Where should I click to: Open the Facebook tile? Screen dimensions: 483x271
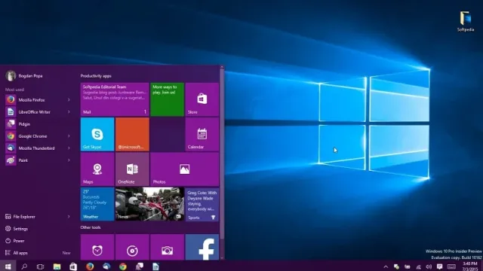tap(202, 248)
